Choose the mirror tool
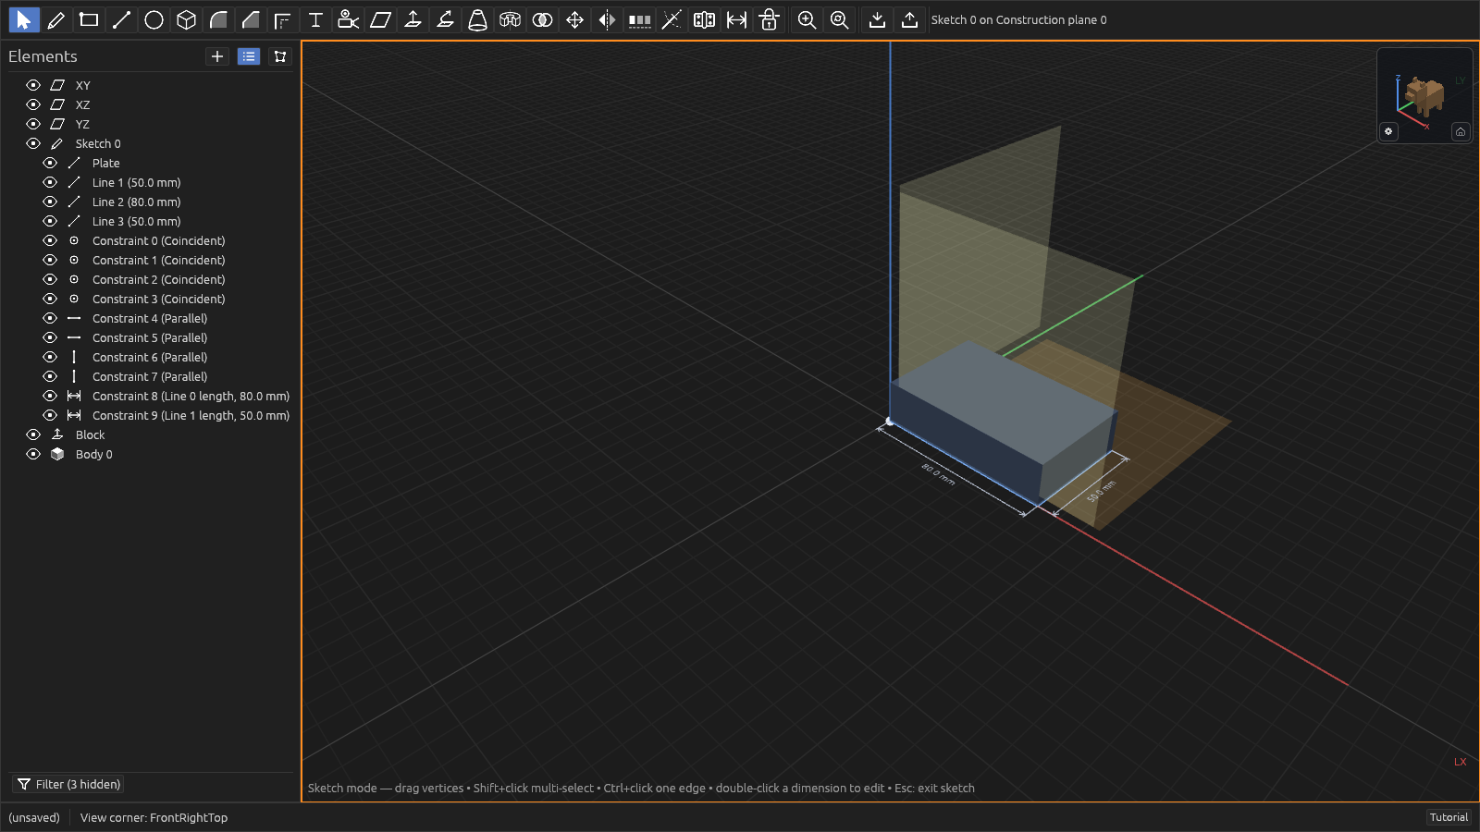Viewport: 1480px width, 832px height. coord(607,19)
